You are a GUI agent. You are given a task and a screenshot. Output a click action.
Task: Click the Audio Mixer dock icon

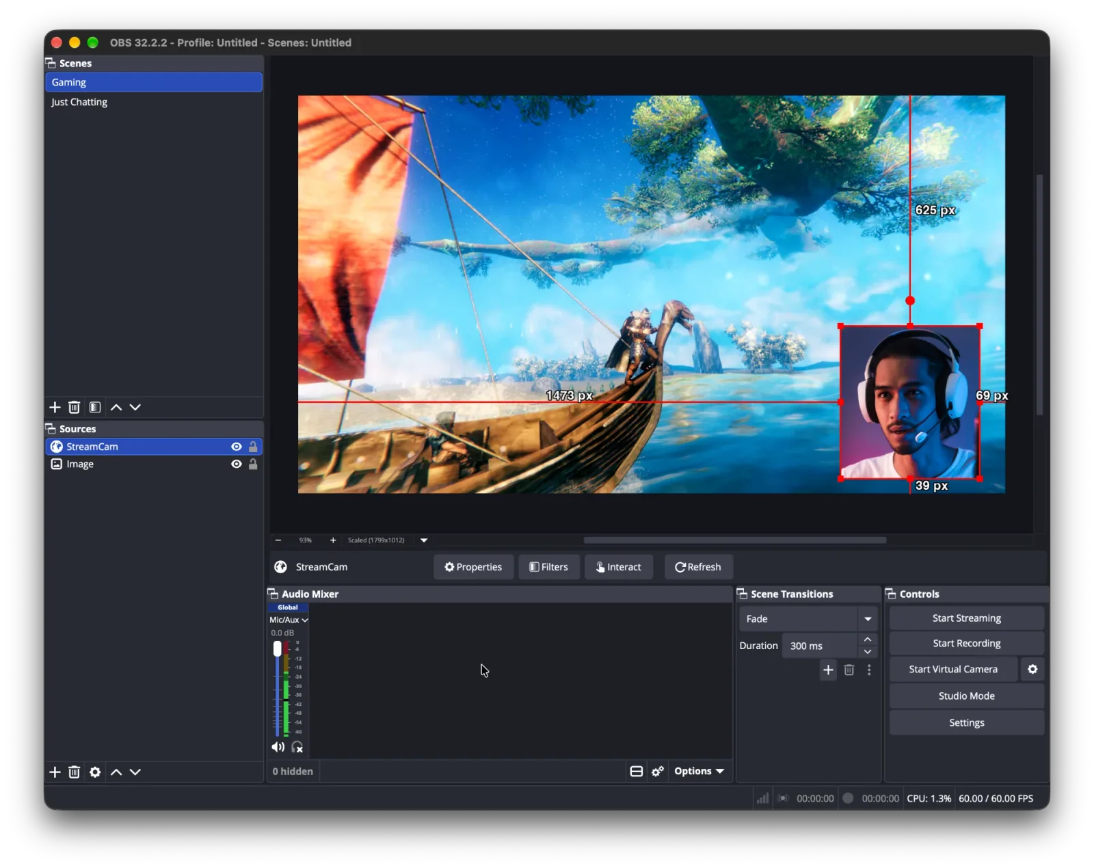coord(273,594)
